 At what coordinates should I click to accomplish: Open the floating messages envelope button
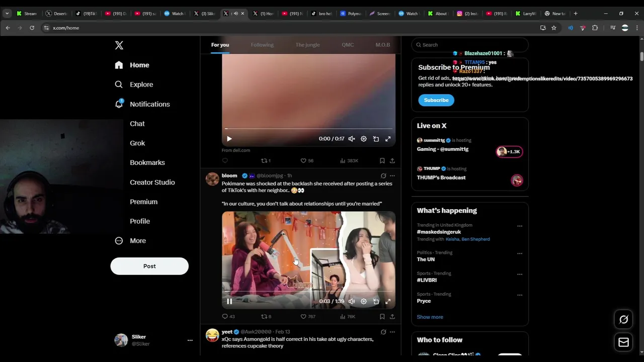tap(623, 342)
